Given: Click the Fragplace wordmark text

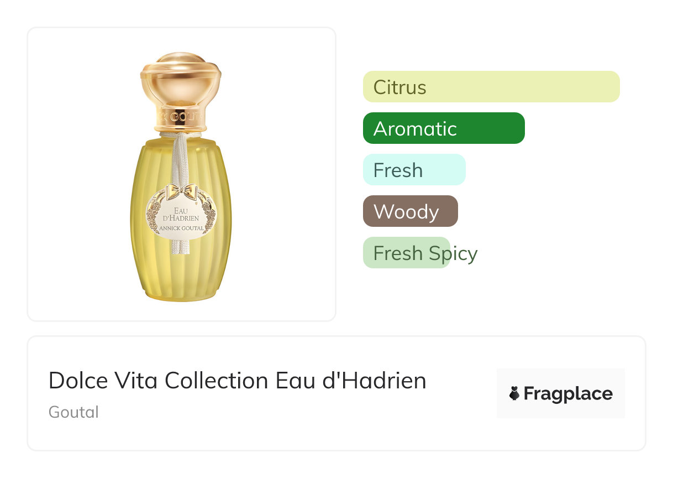Looking at the screenshot, I should [x=568, y=394].
